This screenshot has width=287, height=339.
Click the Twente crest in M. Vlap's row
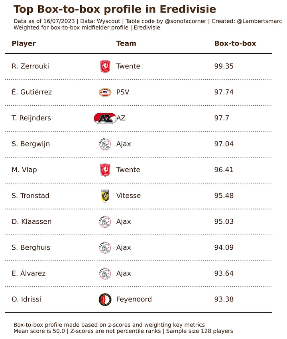(105, 170)
